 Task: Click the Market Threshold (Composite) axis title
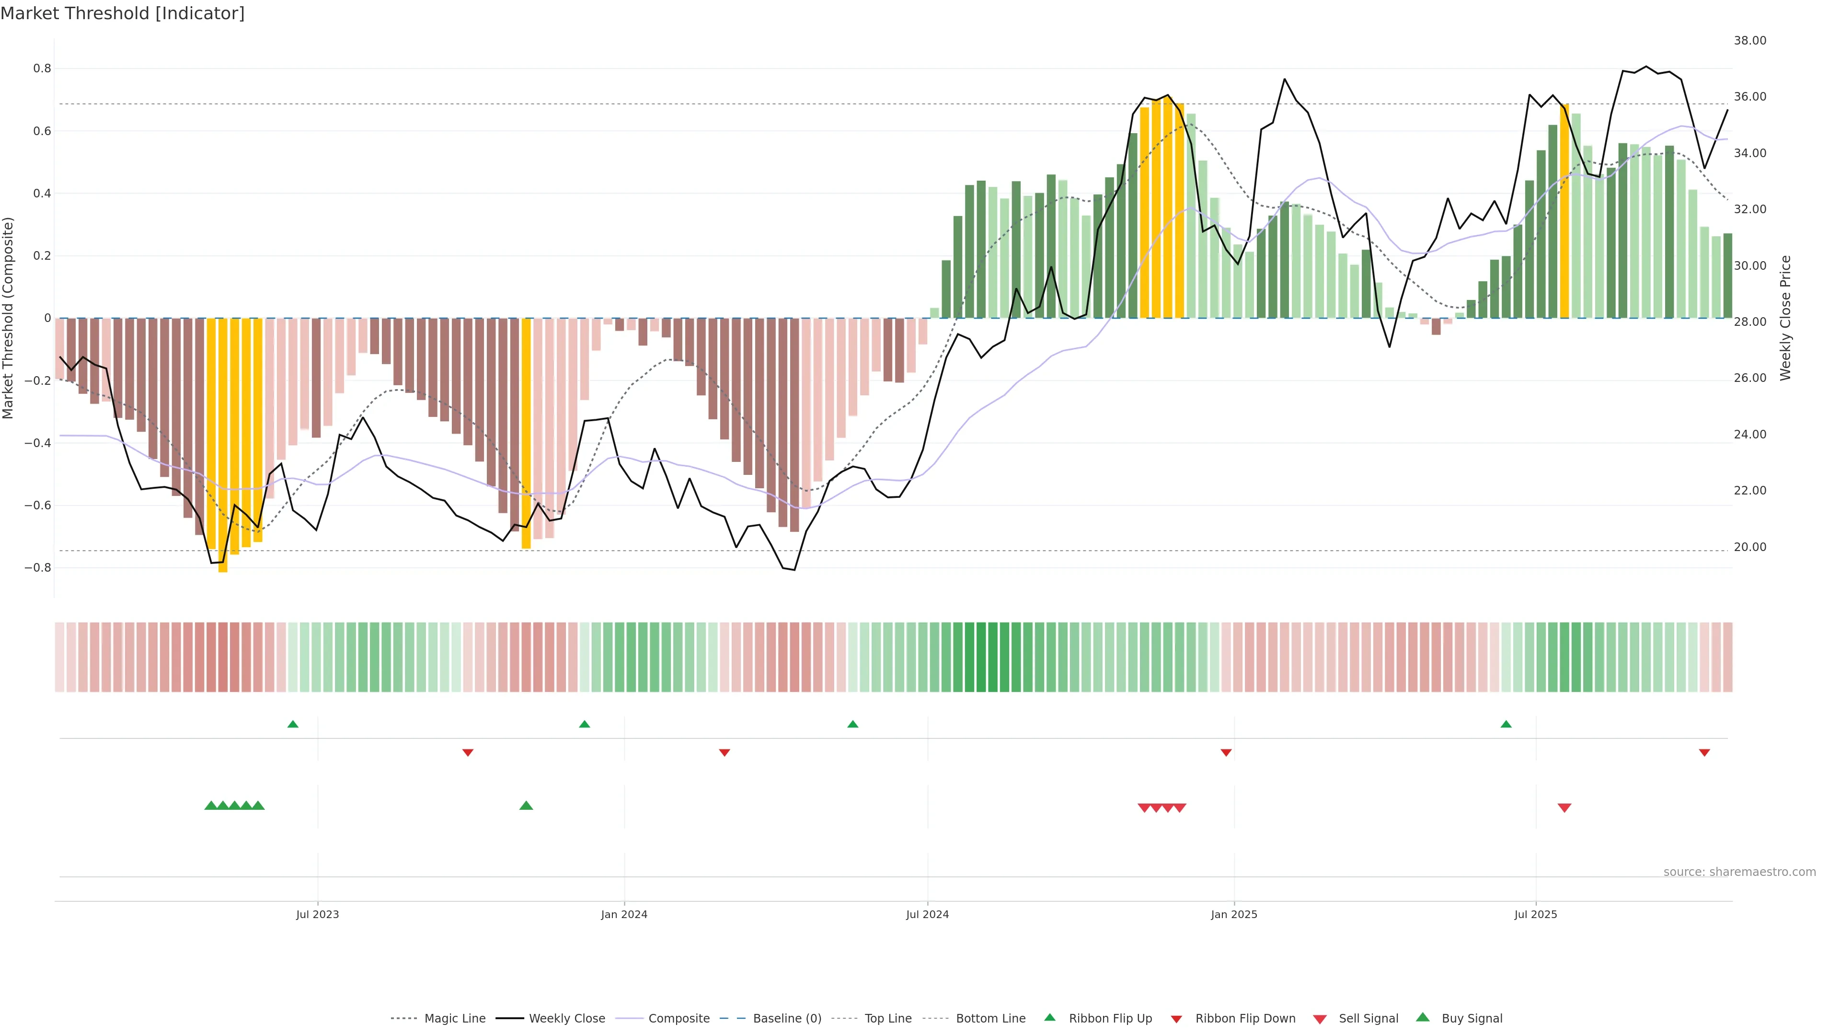click(x=9, y=318)
